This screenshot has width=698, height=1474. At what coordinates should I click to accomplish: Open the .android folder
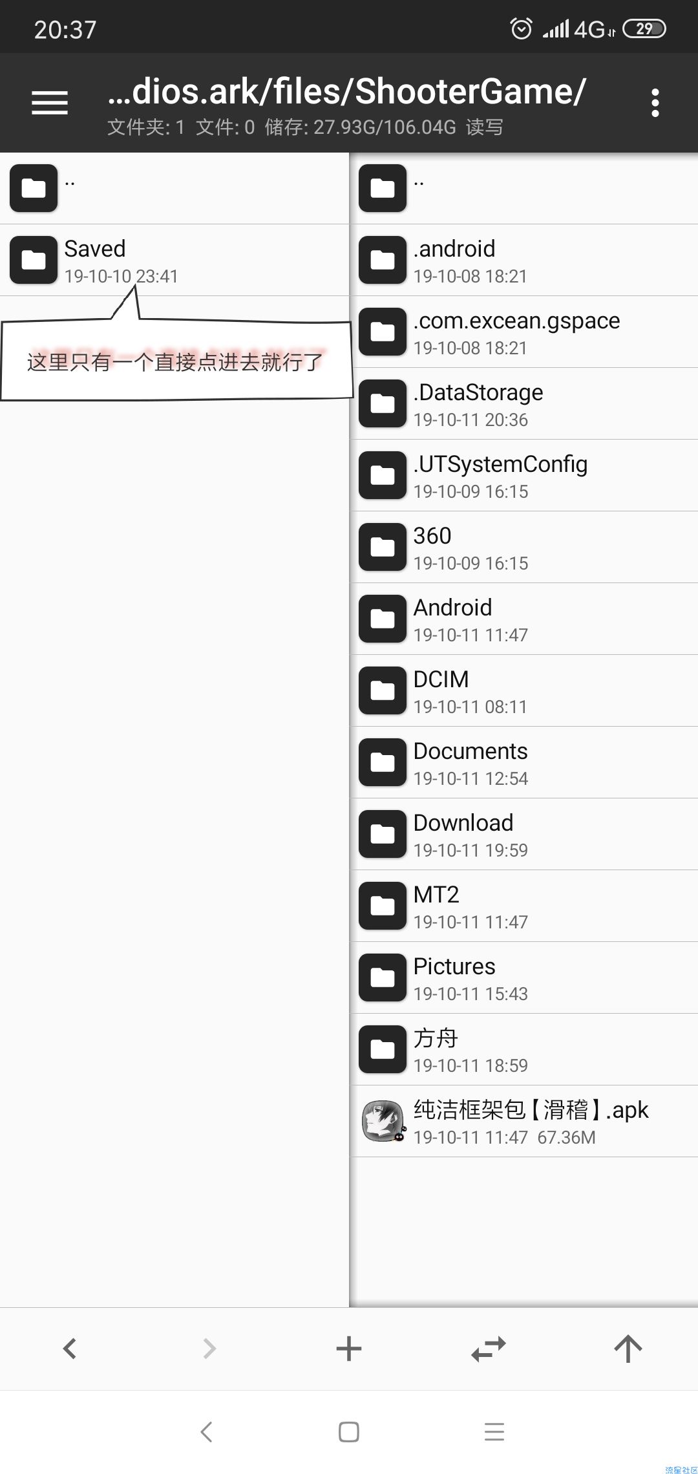click(524, 260)
